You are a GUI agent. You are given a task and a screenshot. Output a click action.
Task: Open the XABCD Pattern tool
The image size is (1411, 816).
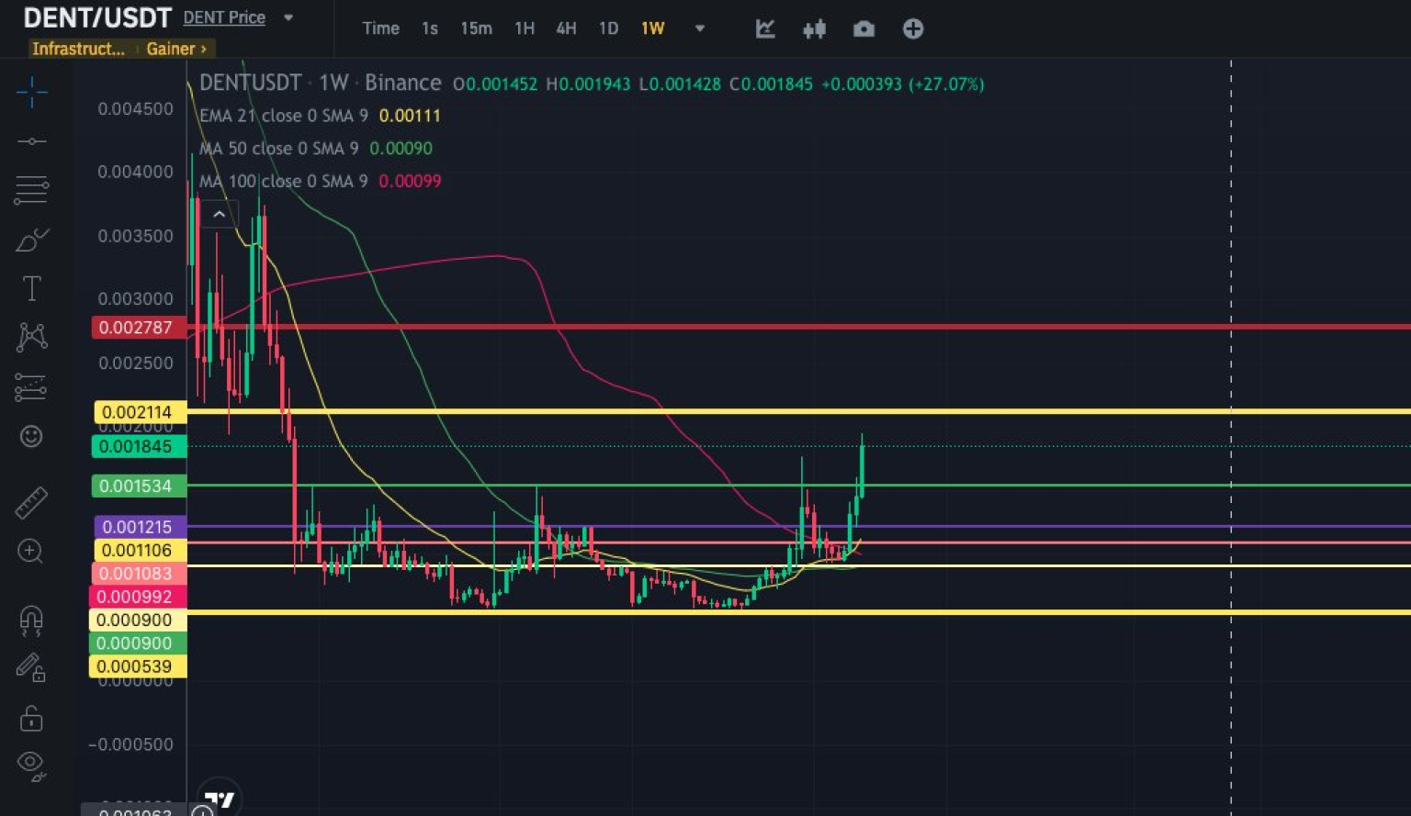(31, 337)
